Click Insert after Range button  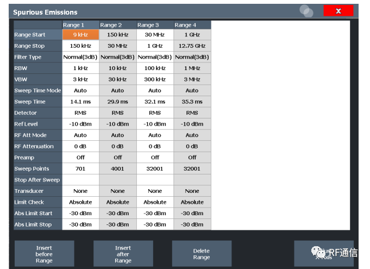pyautogui.click(x=123, y=254)
